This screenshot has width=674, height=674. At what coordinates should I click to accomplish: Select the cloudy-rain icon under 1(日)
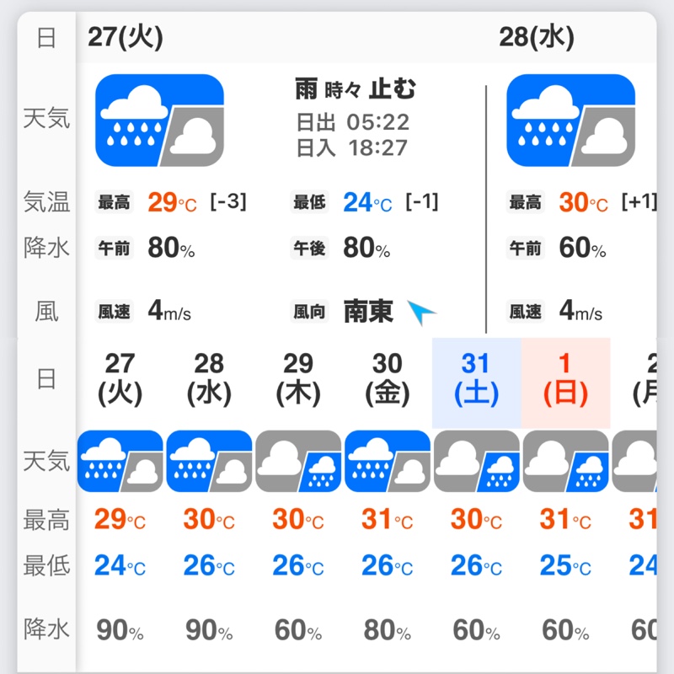[565, 461]
